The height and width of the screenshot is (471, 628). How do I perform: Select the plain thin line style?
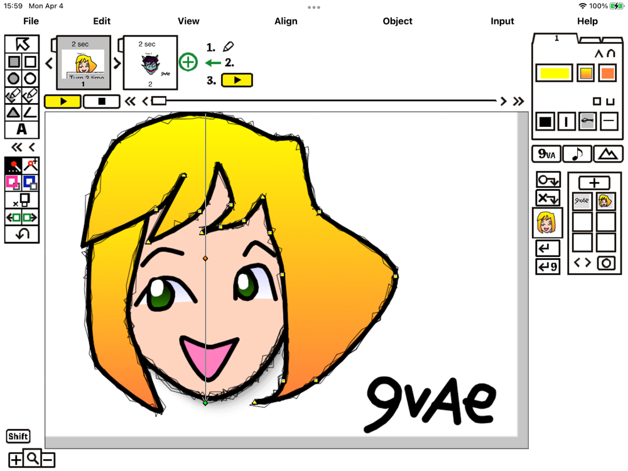point(609,121)
